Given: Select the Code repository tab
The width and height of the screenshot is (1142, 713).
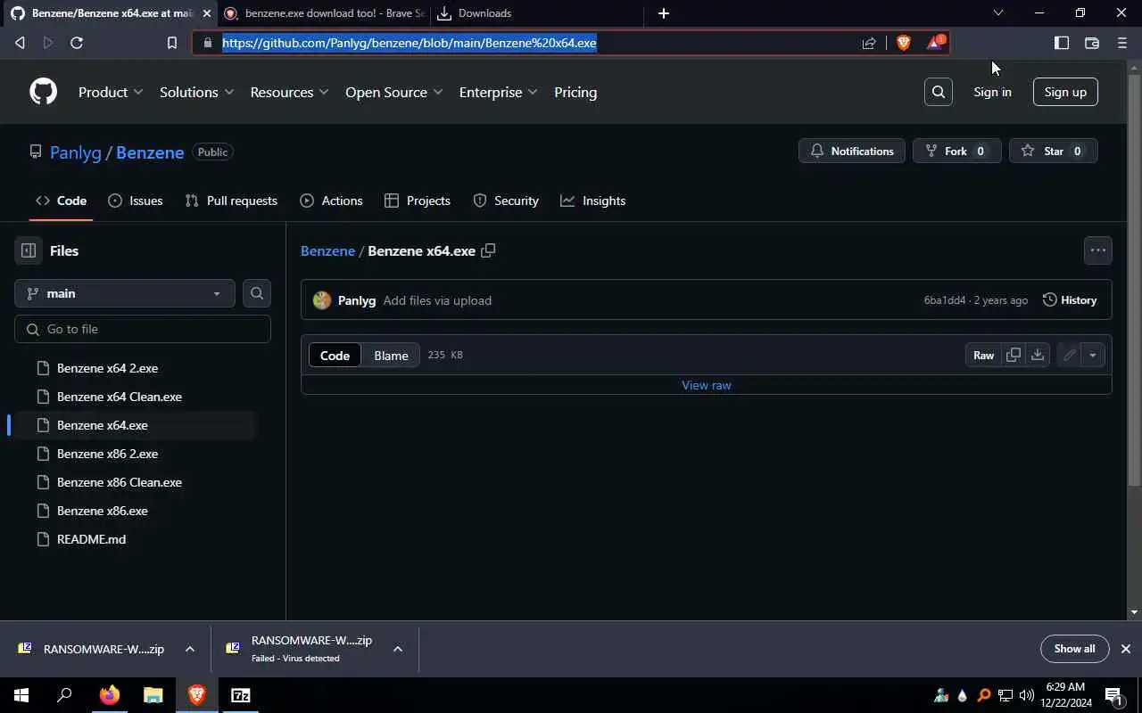Looking at the screenshot, I should coord(61,201).
